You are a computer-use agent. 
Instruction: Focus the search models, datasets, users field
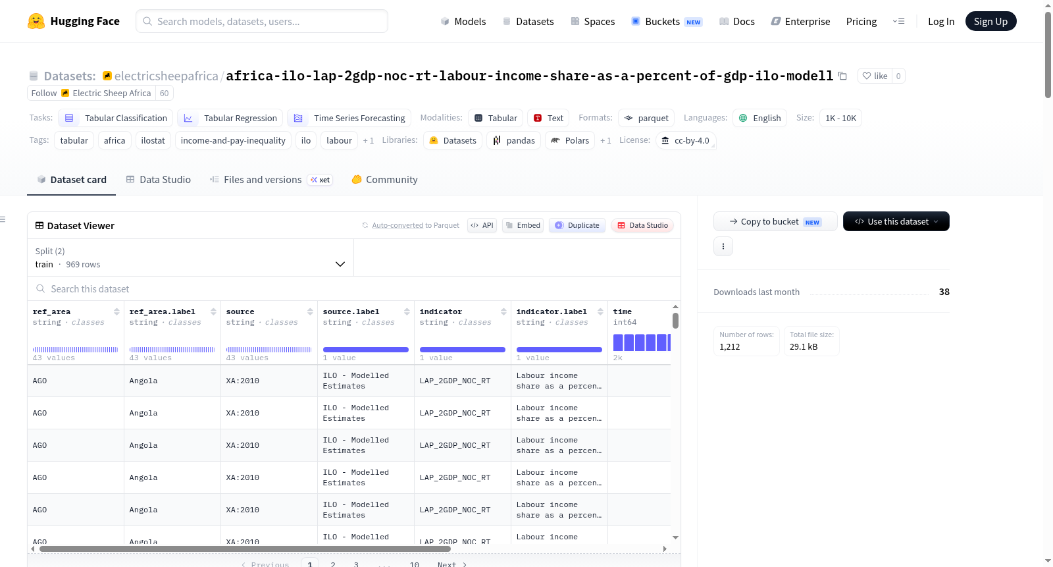tap(262, 21)
